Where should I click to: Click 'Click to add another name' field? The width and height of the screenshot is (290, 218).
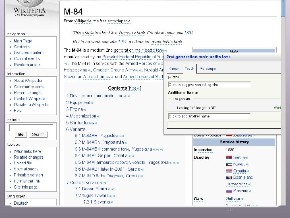click(209, 116)
